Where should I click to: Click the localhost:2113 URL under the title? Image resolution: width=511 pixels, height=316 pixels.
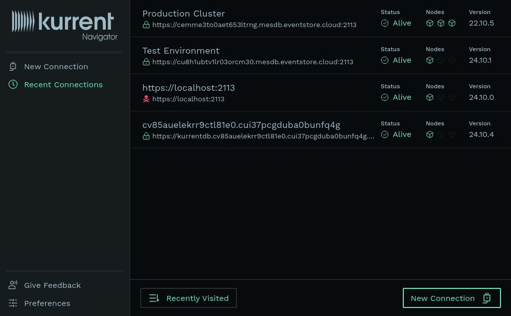tap(188, 99)
